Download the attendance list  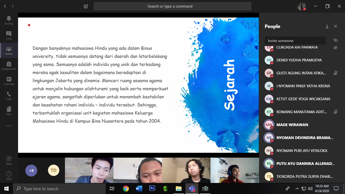coord(327,26)
